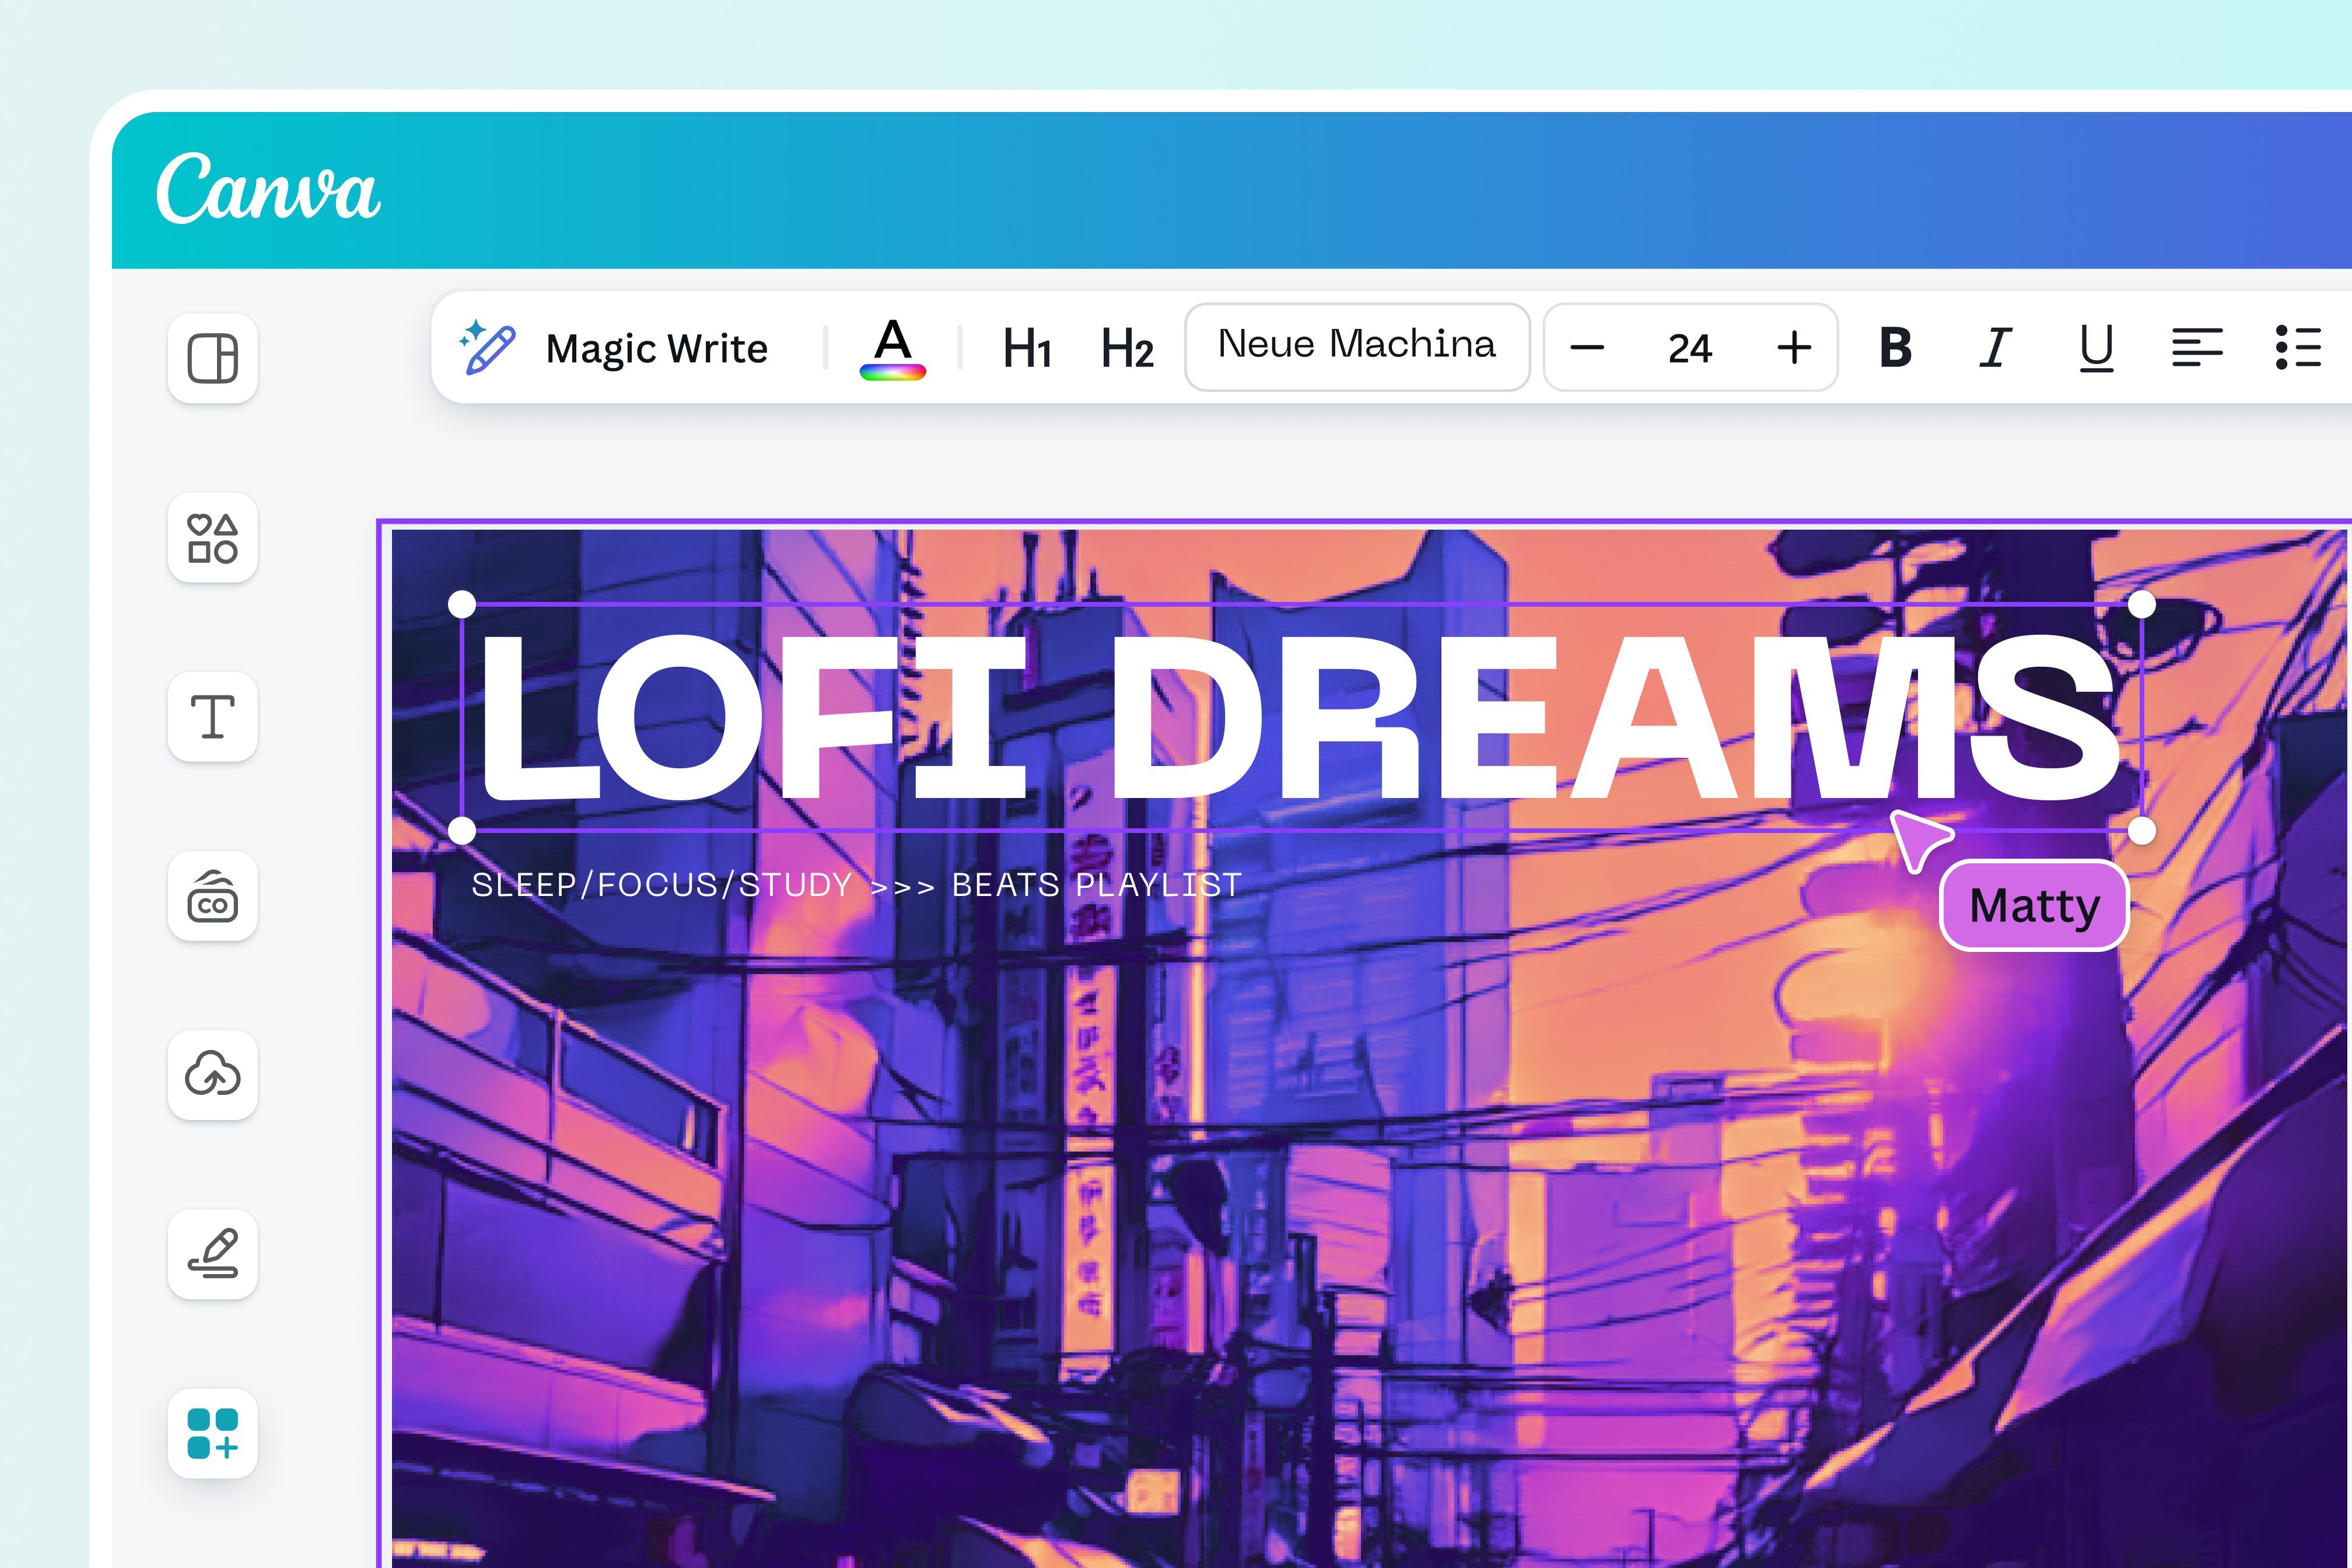Toggle underline on selected text
This screenshot has width=2352, height=1568.
click(2095, 347)
